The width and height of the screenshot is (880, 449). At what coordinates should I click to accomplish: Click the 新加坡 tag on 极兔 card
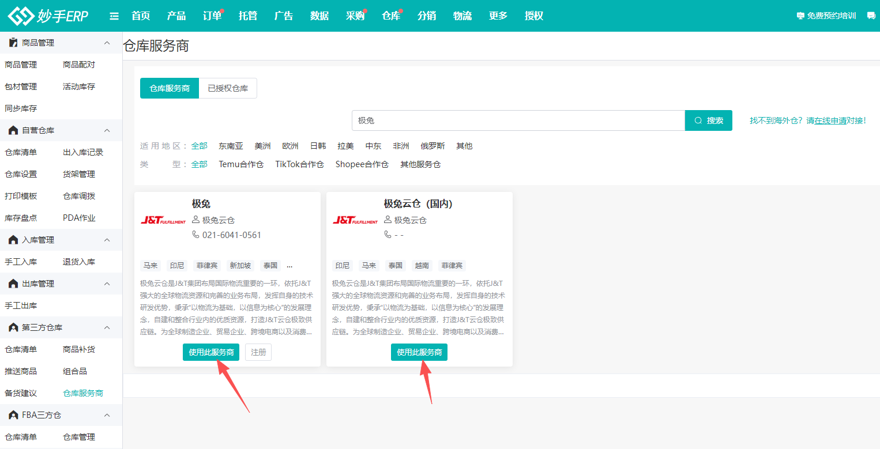[x=240, y=266]
